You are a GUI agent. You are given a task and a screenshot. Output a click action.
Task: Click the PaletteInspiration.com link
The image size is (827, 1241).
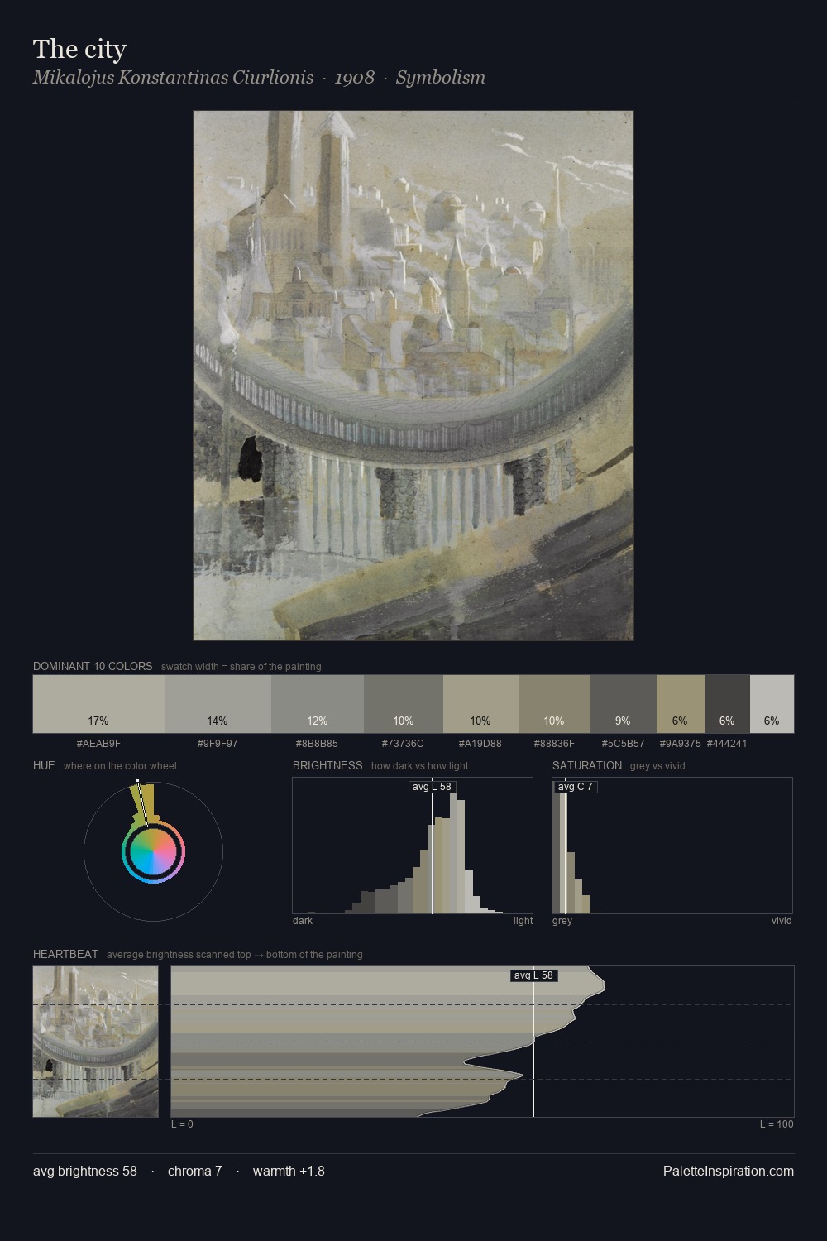click(x=729, y=1171)
